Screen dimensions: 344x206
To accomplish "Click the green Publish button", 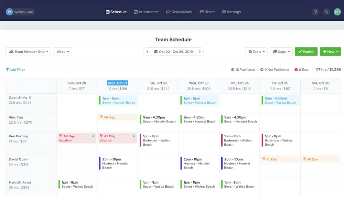I will pos(306,51).
